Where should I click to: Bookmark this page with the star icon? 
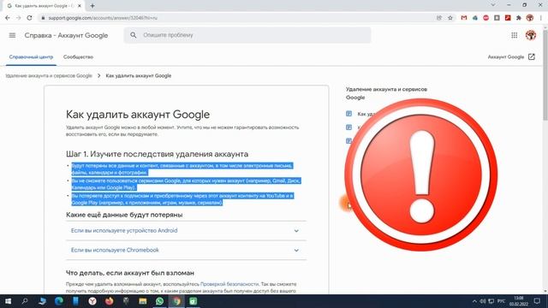(450, 18)
